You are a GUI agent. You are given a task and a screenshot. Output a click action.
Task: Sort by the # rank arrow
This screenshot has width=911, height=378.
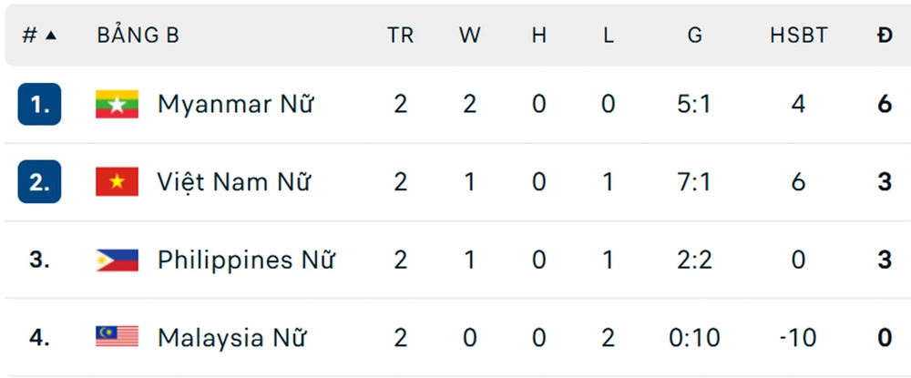coord(50,36)
